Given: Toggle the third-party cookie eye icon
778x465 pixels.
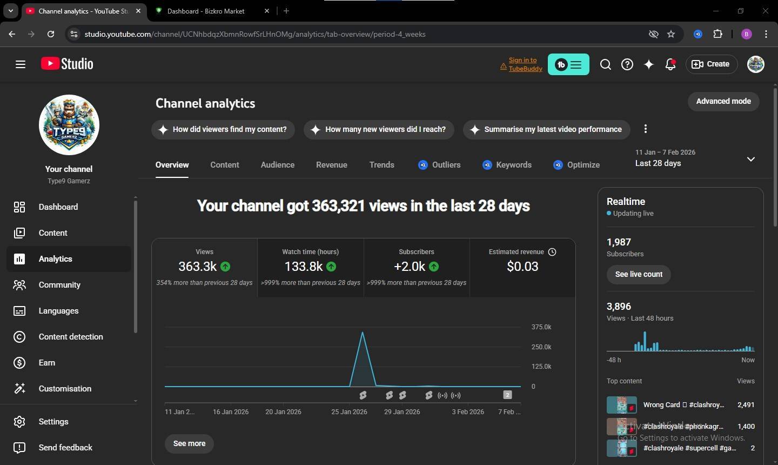Looking at the screenshot, I should point(654,34).
